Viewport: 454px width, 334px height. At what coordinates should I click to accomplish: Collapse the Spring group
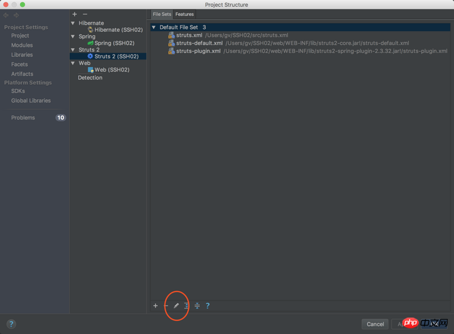(x=73, y=36)
